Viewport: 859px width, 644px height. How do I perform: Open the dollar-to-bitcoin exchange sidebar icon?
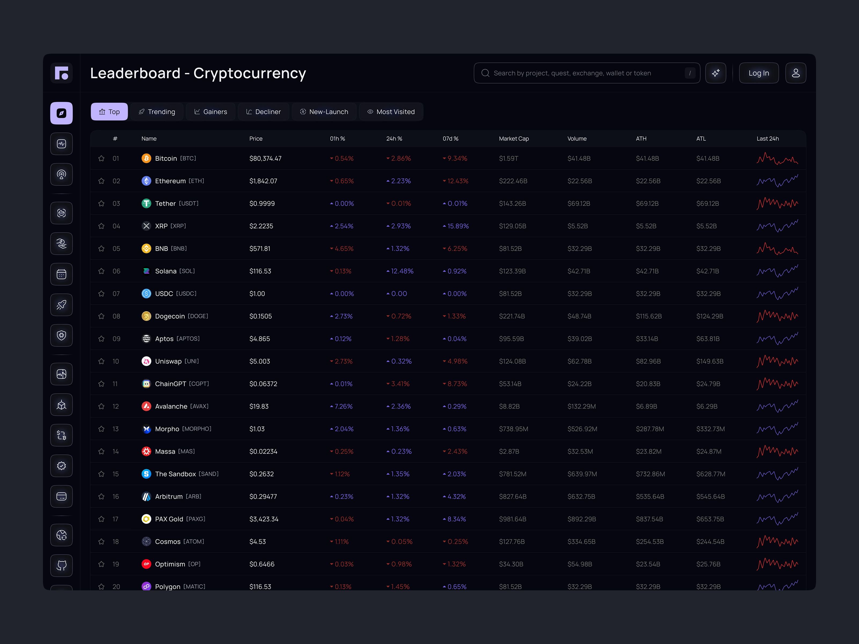[61, 435]
